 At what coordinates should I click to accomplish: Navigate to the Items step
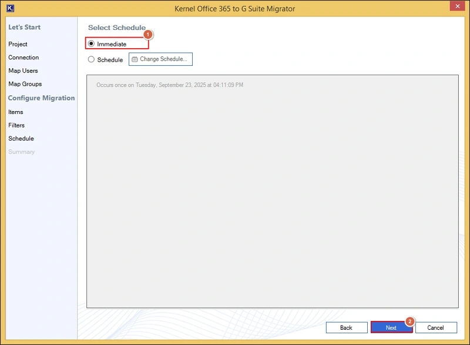(16, 112)
